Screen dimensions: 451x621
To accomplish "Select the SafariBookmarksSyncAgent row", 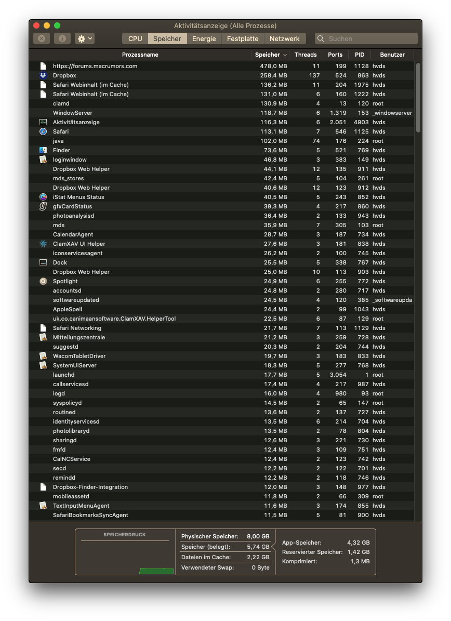I will 222,516.
